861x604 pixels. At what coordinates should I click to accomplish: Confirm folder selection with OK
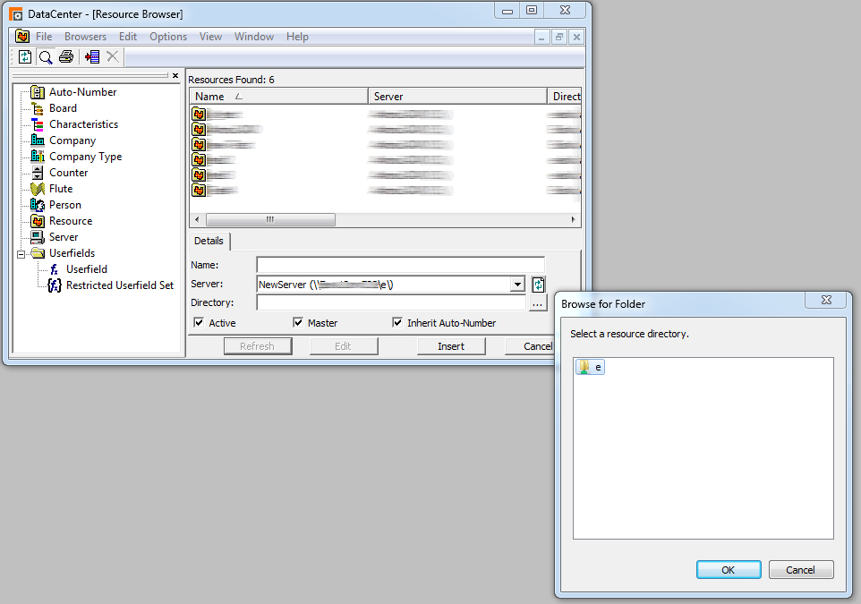coord(727,569)
